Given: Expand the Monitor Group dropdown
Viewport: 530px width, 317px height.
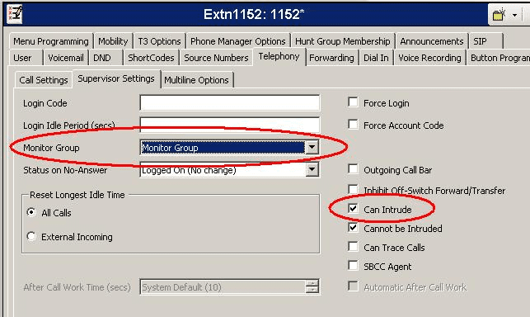Looking at the screenshot, I should 312,147.
